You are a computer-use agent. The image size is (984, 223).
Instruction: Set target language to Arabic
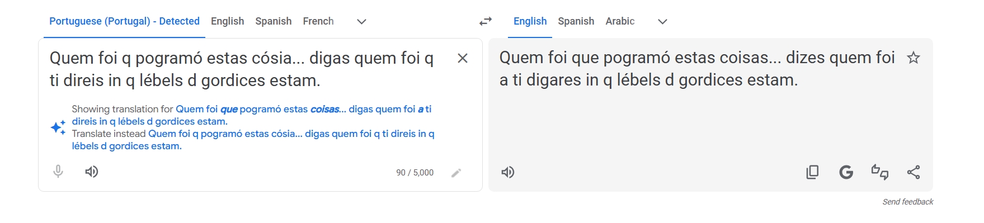pyautogui.click(x=620, y=21)
